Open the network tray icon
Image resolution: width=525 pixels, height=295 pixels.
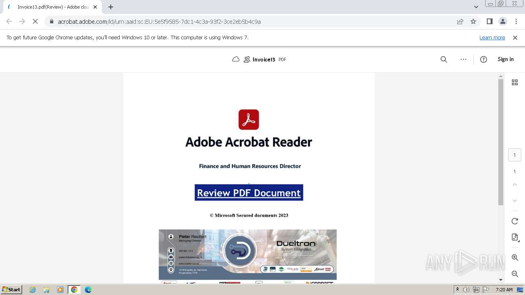click(477, 290)
